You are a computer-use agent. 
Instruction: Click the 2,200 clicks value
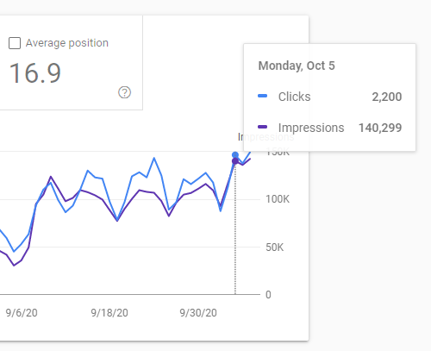(387, 97)
